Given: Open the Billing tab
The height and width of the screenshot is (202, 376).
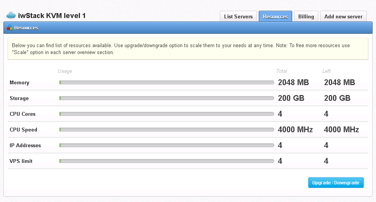Looking at the screenshot, I should coord(306,16).
